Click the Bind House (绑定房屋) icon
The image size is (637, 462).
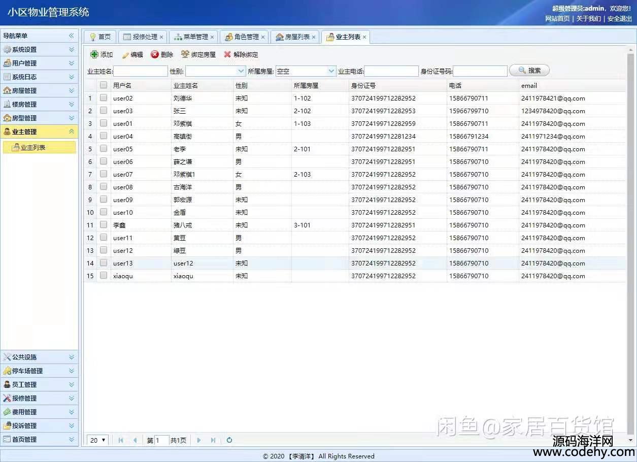pyautogui.click(x=185, y=55)
